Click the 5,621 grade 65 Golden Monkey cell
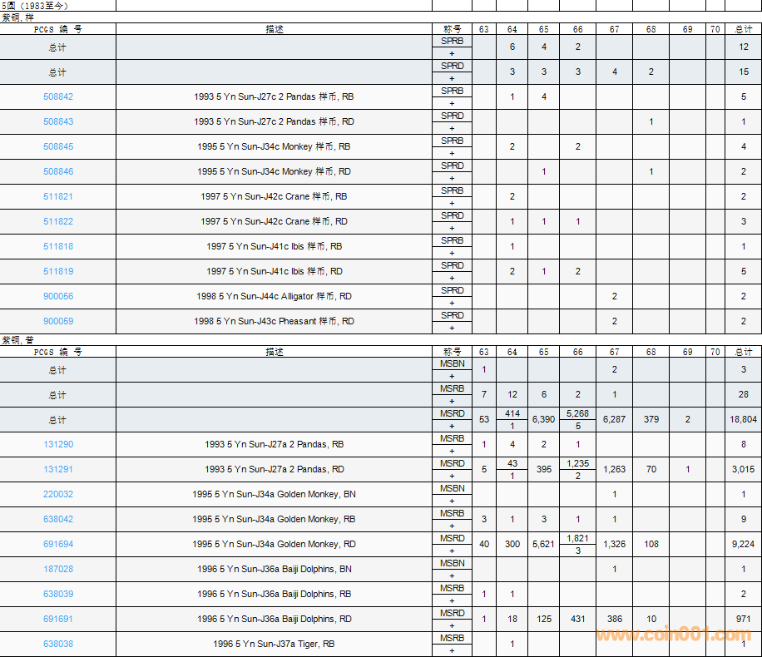The image size is (762, 657). pyautogui.click(x=543, y=545)
